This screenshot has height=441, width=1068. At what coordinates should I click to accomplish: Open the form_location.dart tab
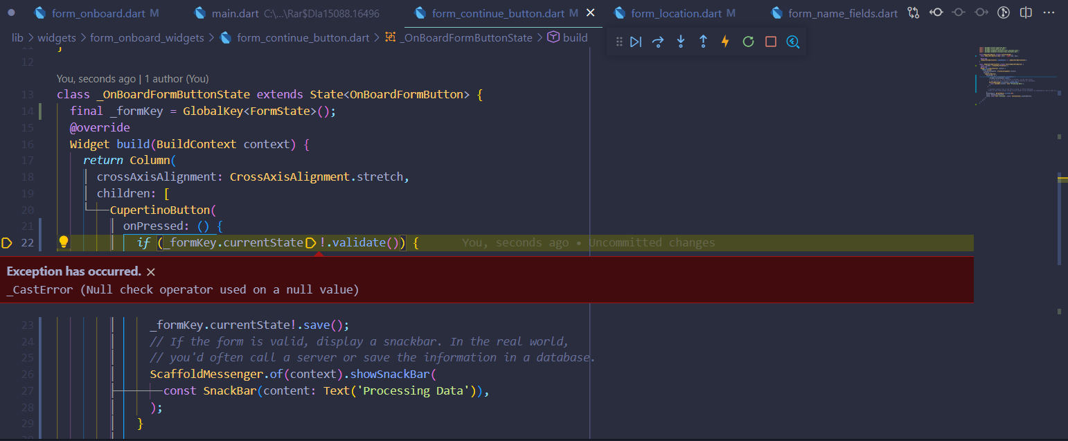(x=675, y=13)
